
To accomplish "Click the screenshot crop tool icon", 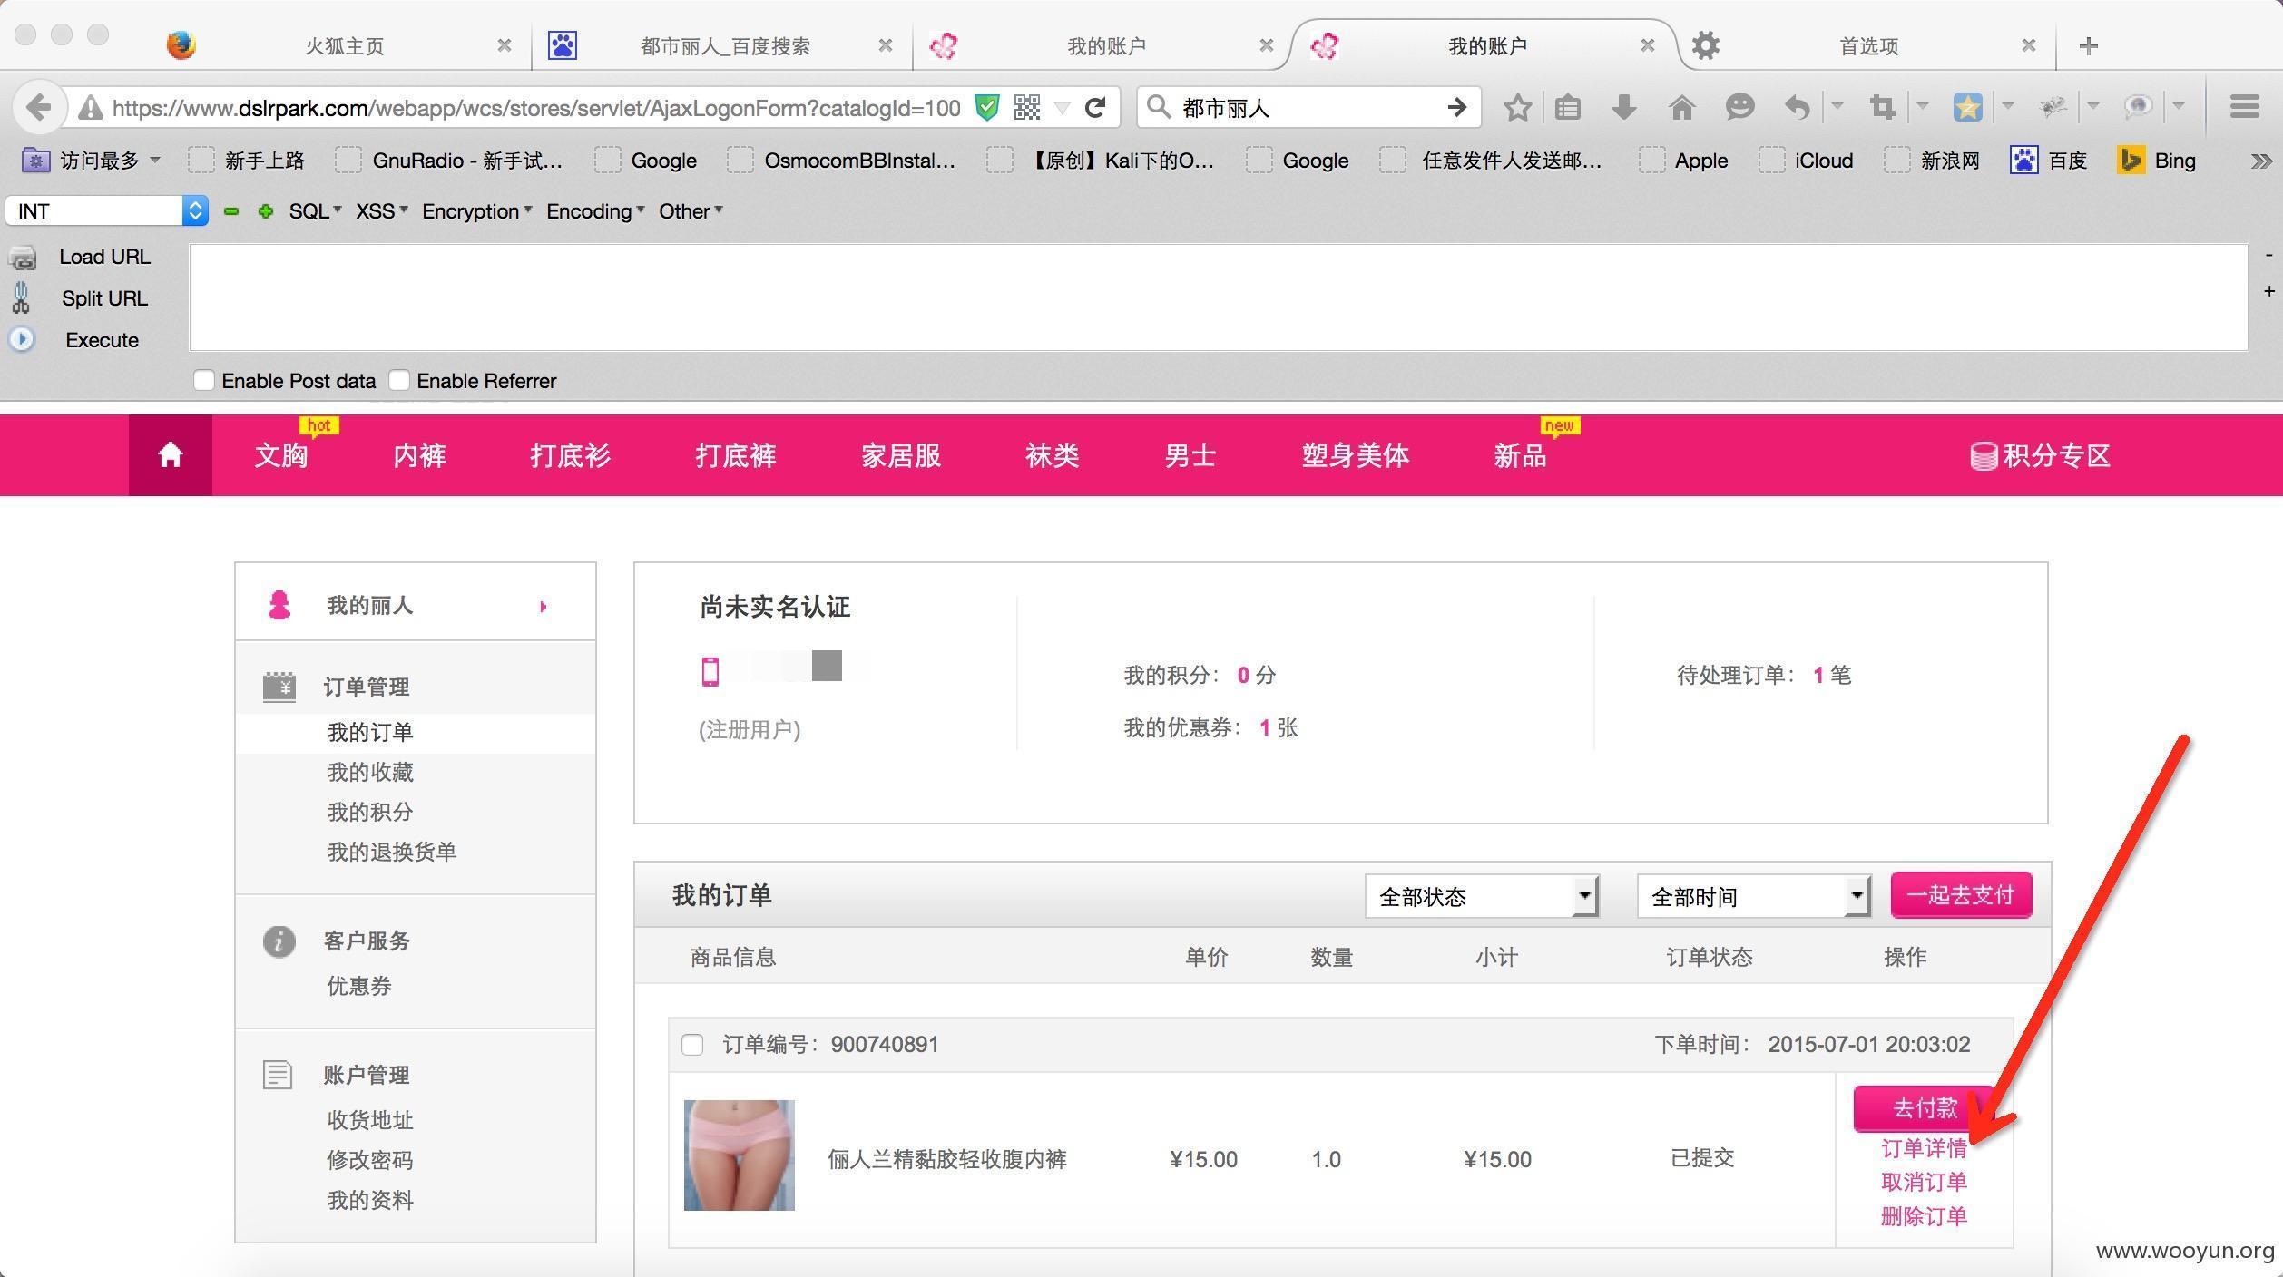I will click(x=1883, y=108).
